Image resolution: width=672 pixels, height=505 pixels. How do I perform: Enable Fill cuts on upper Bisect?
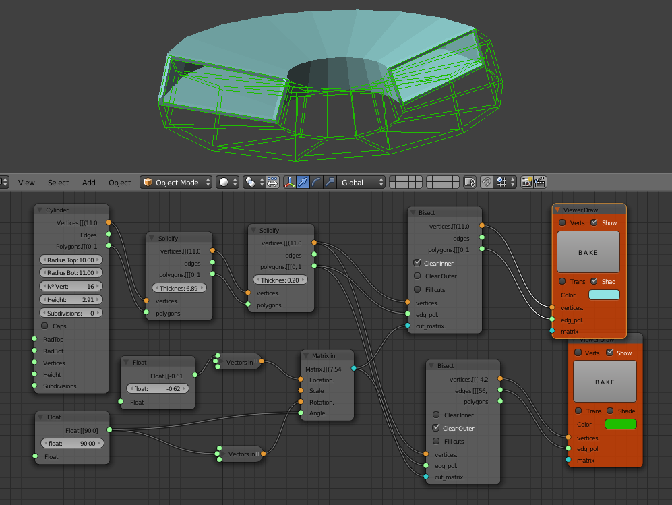417,289
